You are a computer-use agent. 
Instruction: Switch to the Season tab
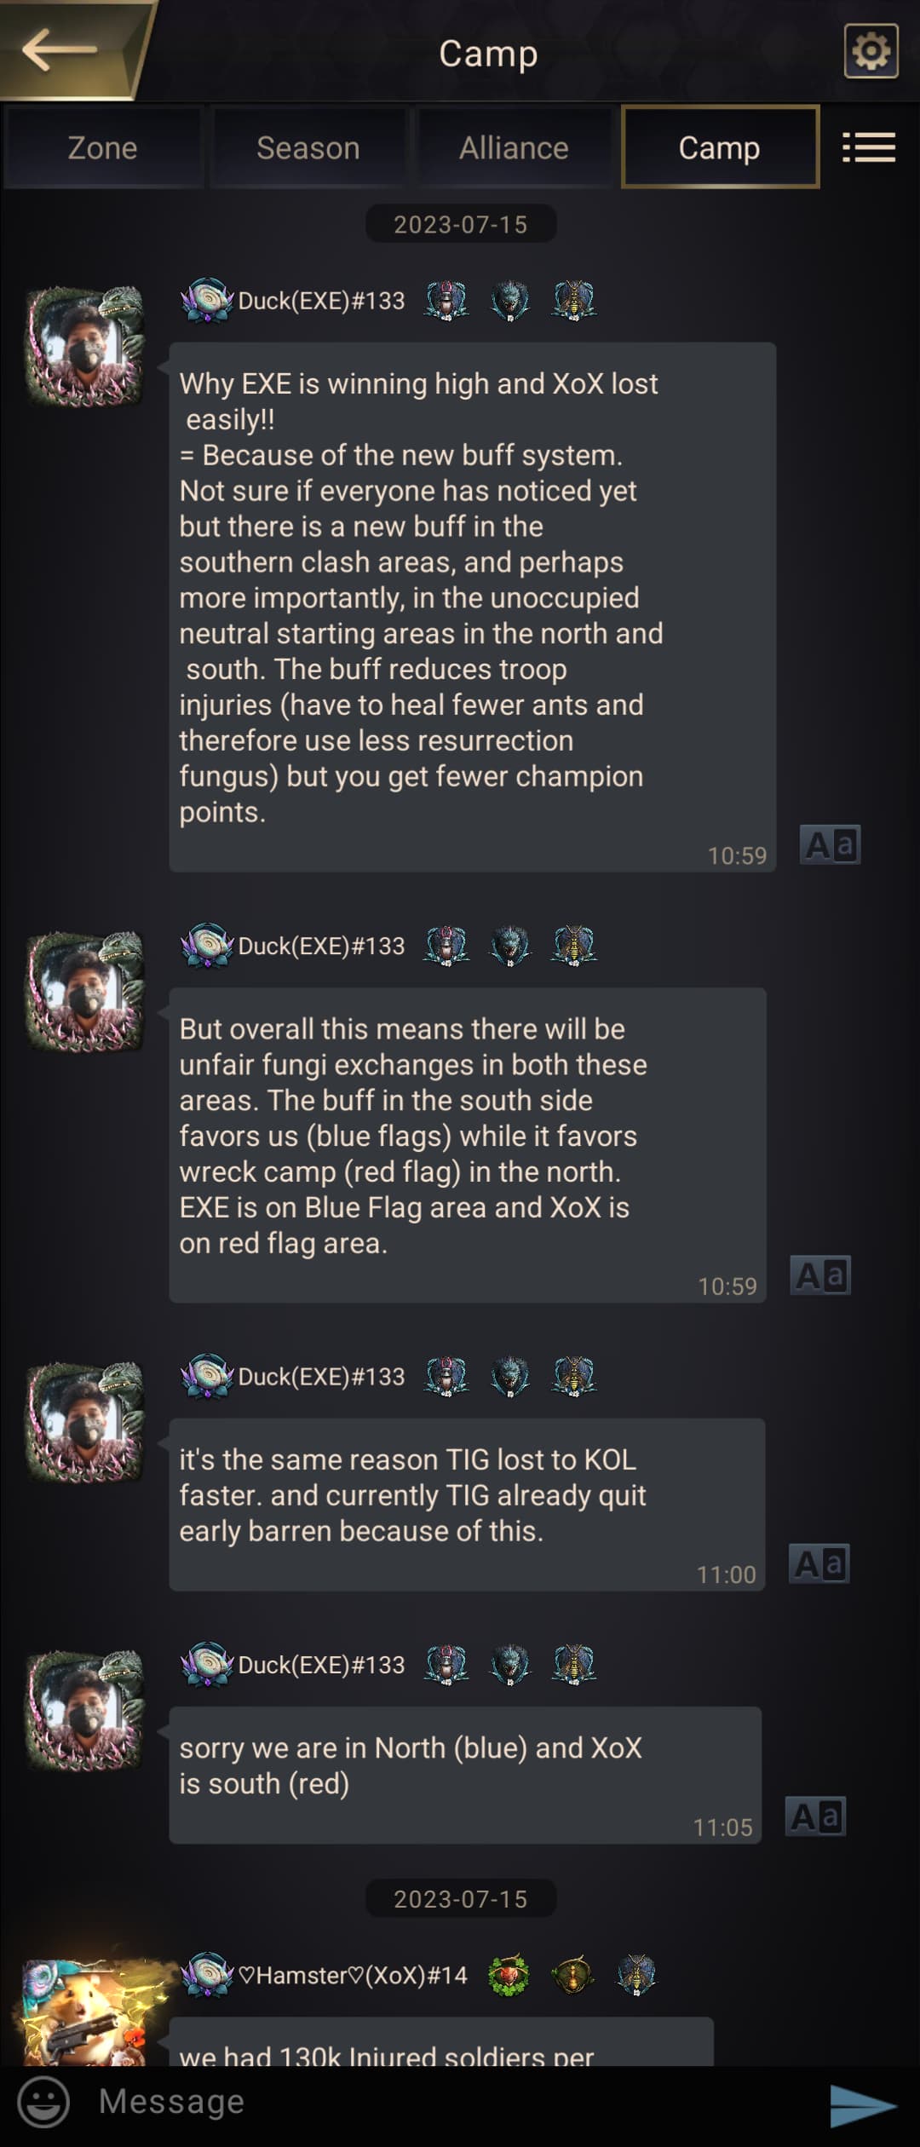308,147
